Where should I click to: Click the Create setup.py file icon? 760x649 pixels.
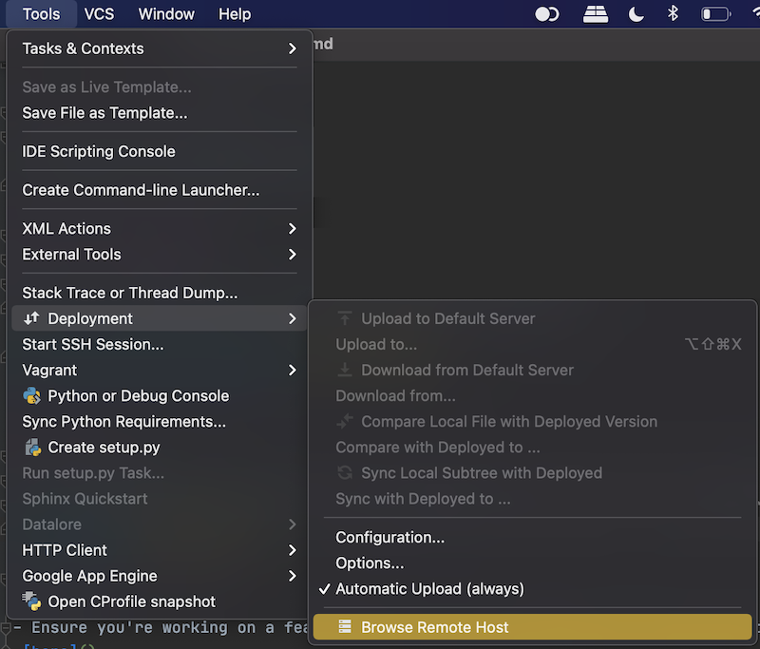click(x=33, y=448)
